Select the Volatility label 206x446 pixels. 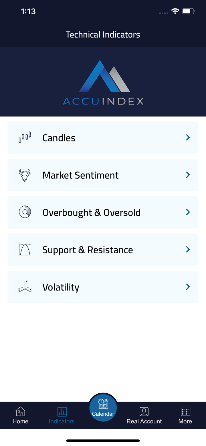pos(61,287)
